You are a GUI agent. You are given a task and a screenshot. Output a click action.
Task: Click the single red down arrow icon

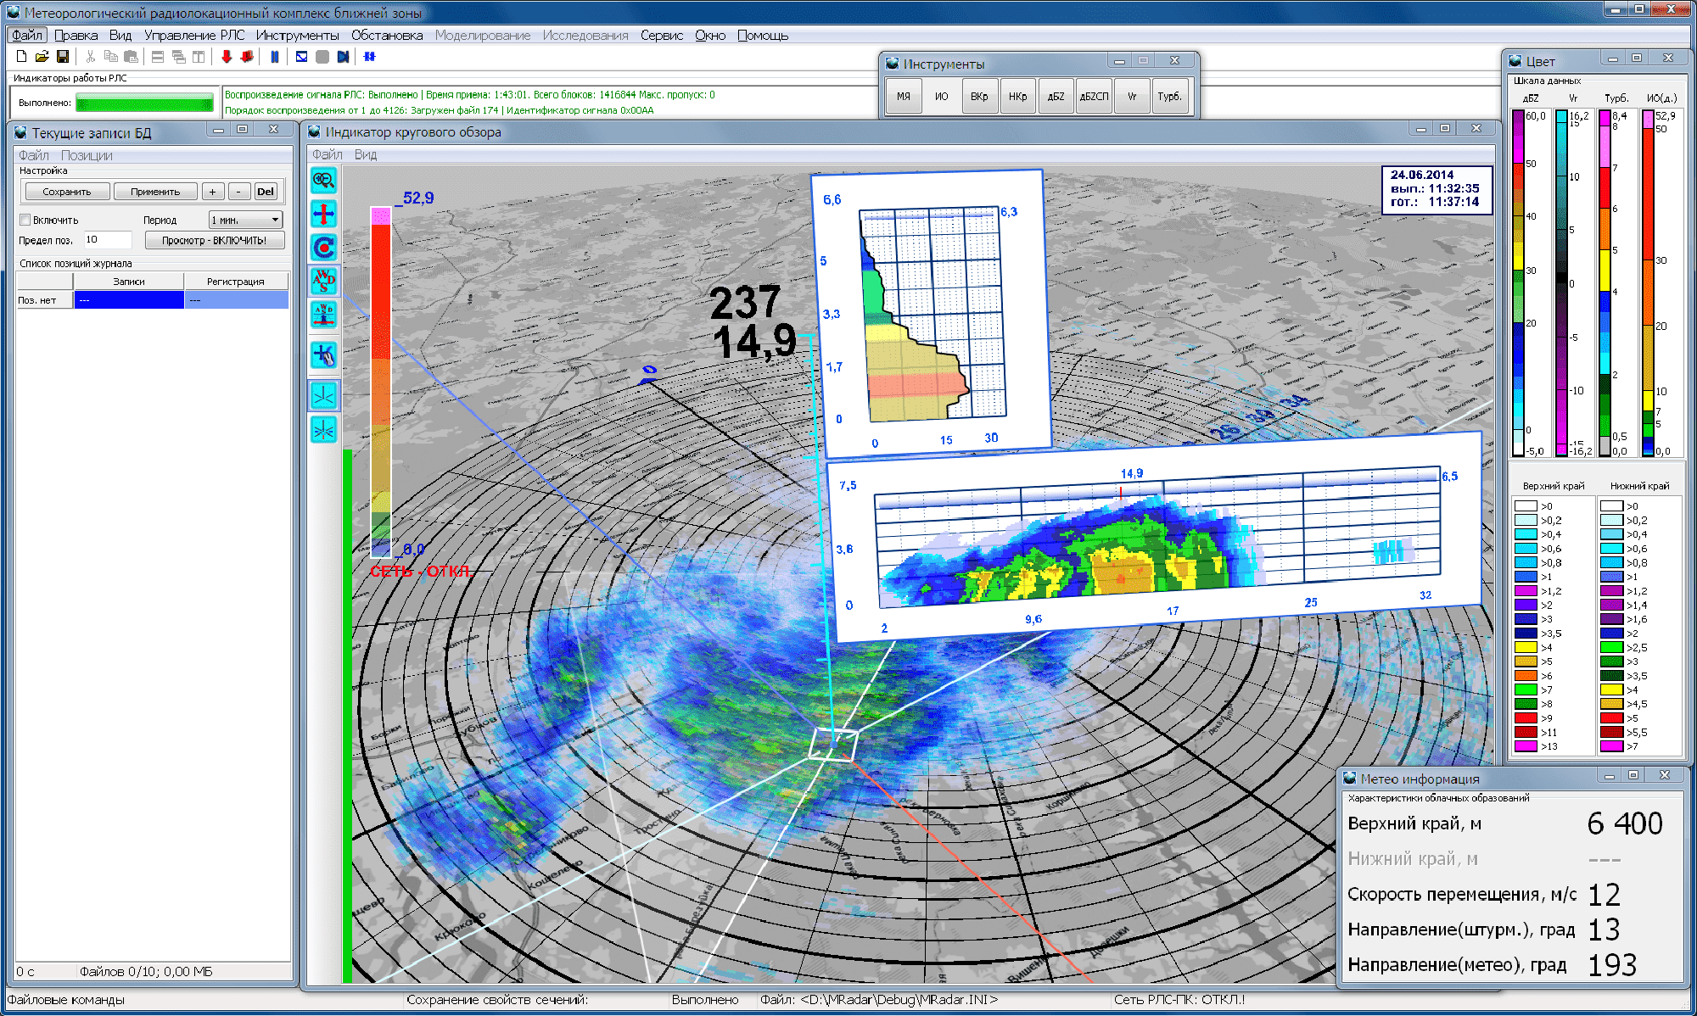tap(227, 57)
